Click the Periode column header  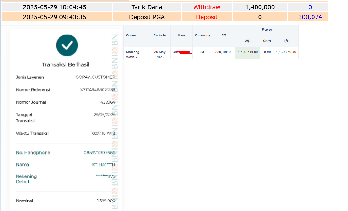pos(160,35)
